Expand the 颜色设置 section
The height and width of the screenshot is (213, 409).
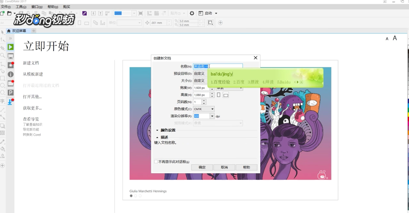[x=157, y=130]
